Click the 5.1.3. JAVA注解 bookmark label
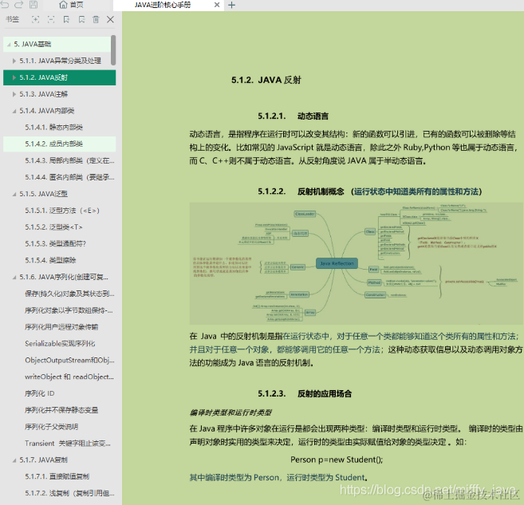Screen dimensions: 524x505 click(43, 94)
